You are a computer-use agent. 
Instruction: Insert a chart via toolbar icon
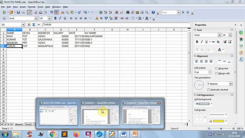click(116, 12)
